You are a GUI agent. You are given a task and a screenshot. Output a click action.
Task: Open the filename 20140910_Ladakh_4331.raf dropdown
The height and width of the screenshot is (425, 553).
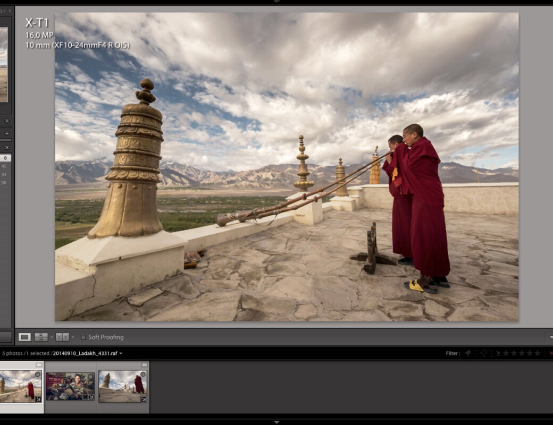click(x=121, y=353)
